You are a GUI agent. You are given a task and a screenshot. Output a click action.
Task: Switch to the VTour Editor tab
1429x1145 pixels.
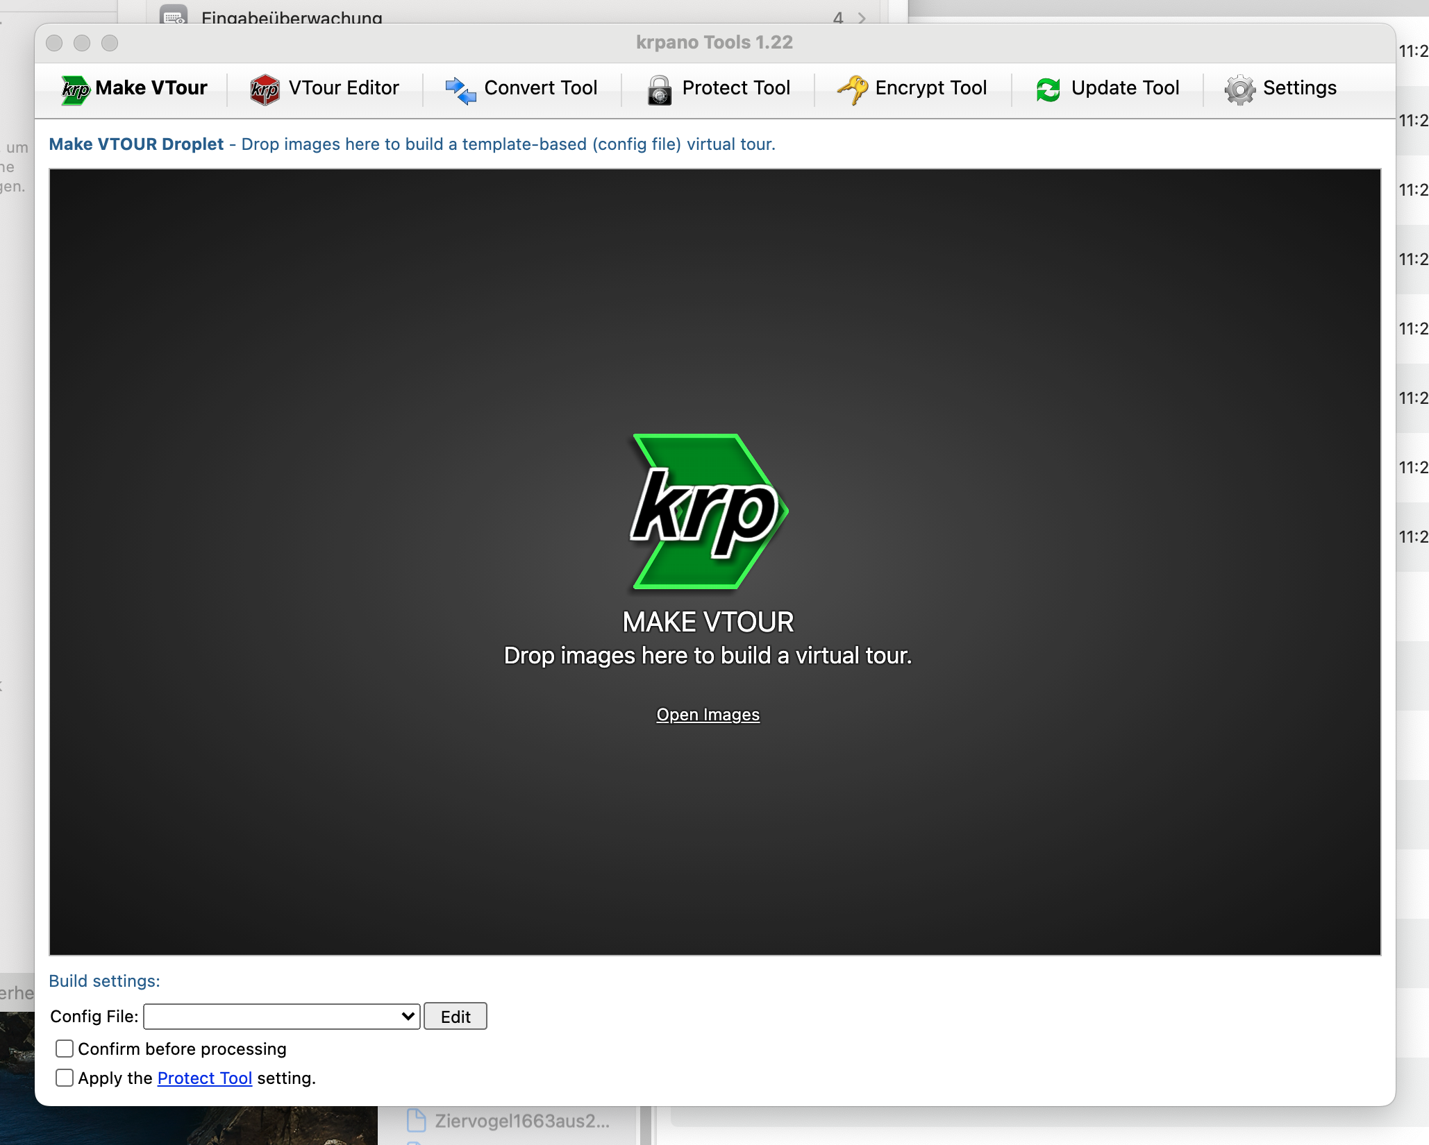pyautogui.click(x=344, y=88)
